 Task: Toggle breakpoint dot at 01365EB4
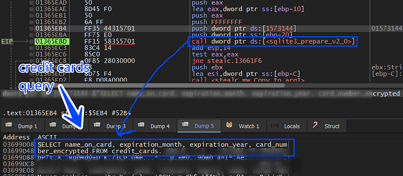[x=31, y=28]
